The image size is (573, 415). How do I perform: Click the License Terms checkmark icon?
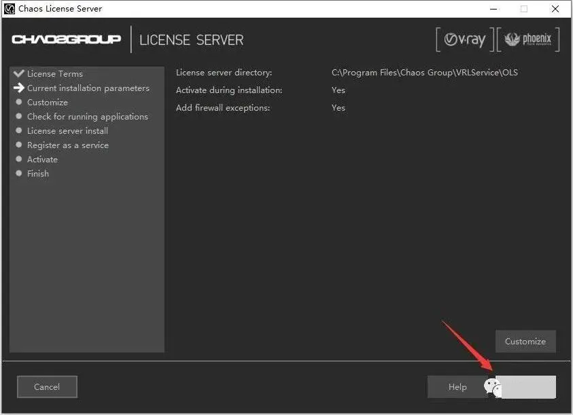coord(18,73)
